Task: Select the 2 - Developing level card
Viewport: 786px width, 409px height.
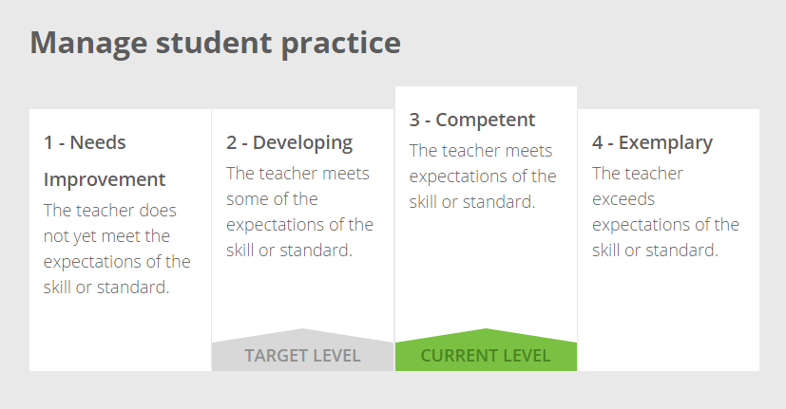Action: [303, 240]
